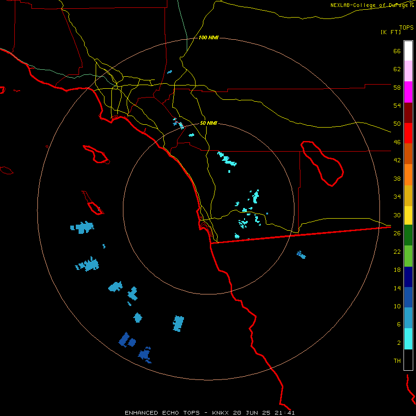Screen dimensions: 416x416
Task: Click the black TH legend swatch
Action: (x=408, y=360)
